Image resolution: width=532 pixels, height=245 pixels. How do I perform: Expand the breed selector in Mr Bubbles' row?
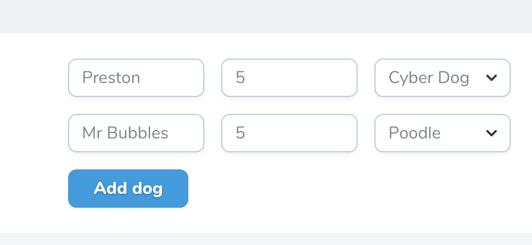443,133
